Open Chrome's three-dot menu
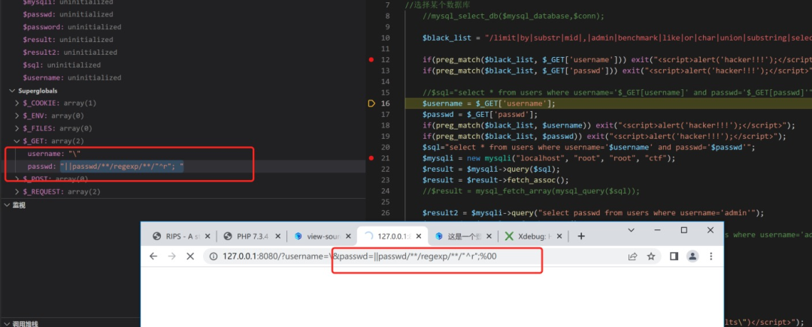 [711, 256]
